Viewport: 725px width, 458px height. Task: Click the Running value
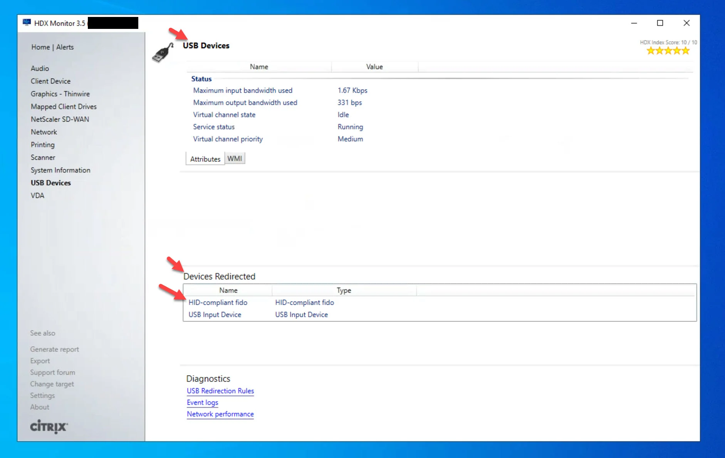[350, 127]
